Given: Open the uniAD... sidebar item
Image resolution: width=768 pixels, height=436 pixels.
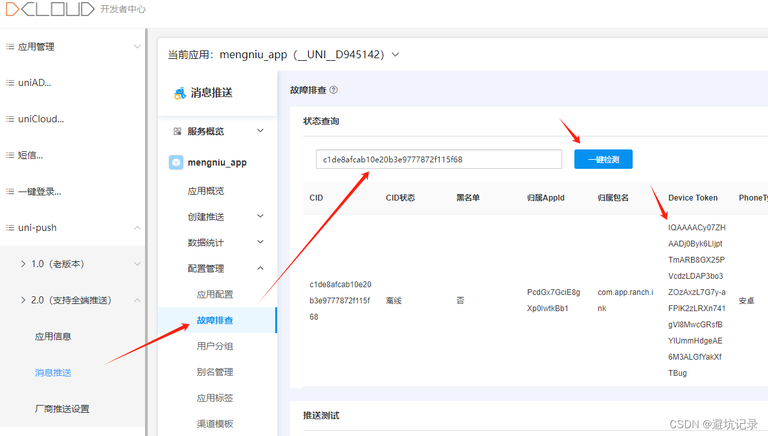Looking at the screenshot, I should tap(34, 83).
